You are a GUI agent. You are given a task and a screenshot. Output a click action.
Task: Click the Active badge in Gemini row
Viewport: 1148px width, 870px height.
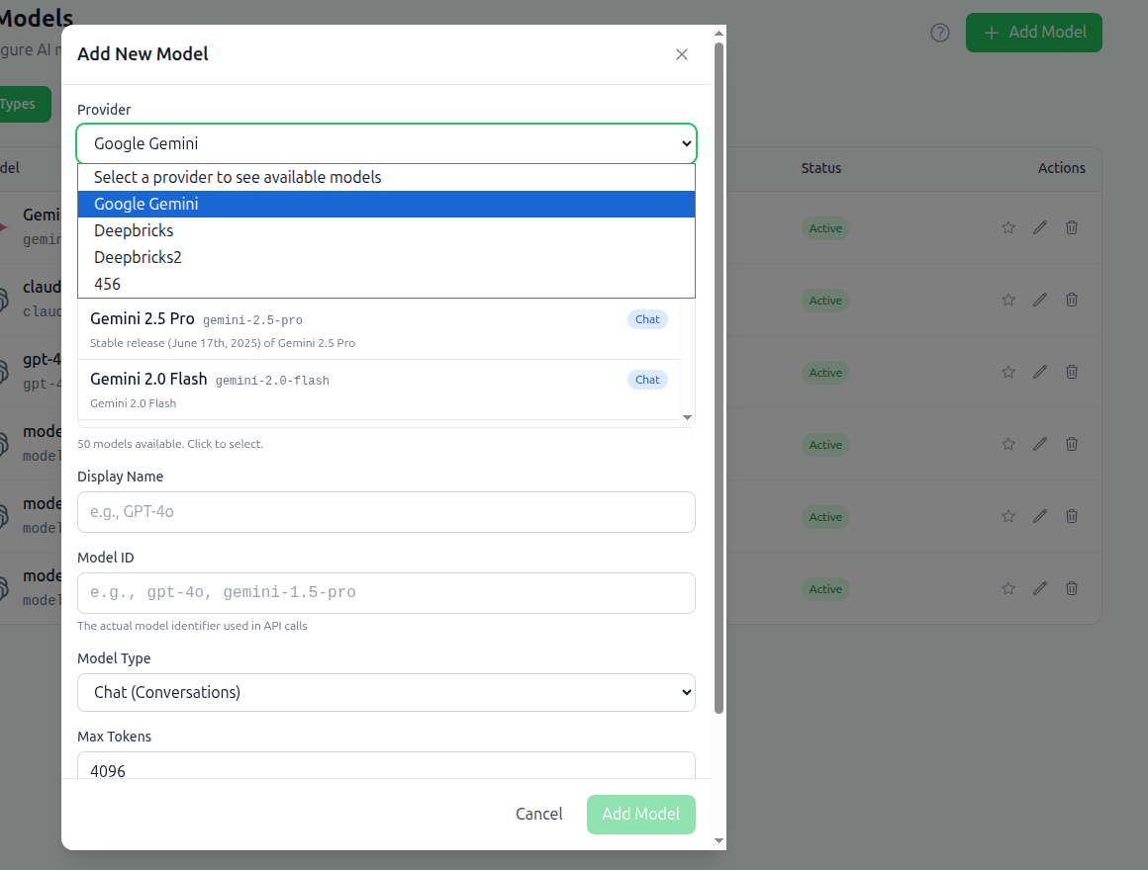point(825,228)
